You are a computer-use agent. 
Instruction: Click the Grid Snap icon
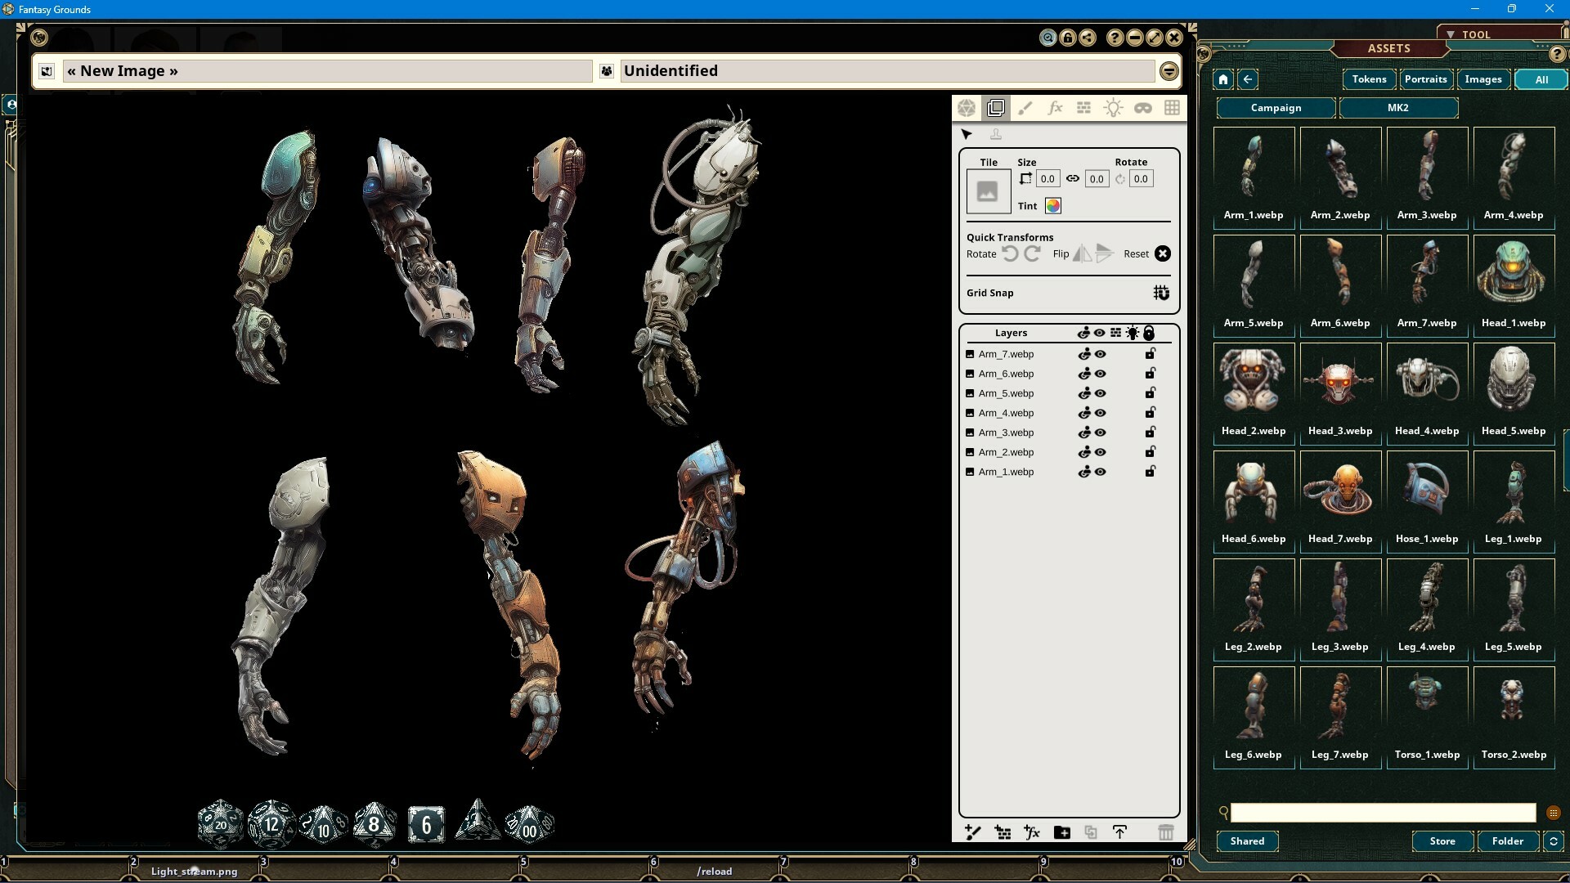[x=1161, y=293]
